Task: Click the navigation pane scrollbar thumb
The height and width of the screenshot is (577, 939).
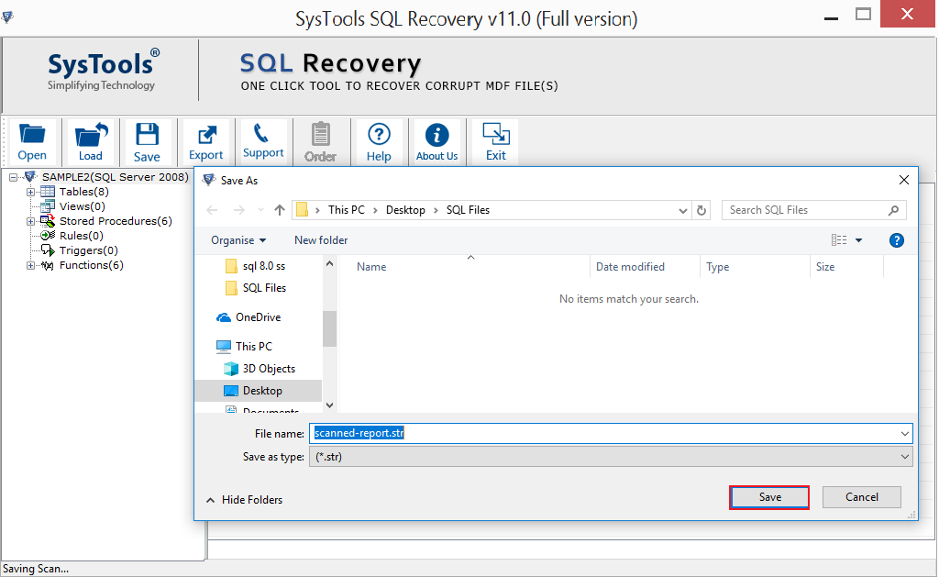Action: [x=329, y=328]
